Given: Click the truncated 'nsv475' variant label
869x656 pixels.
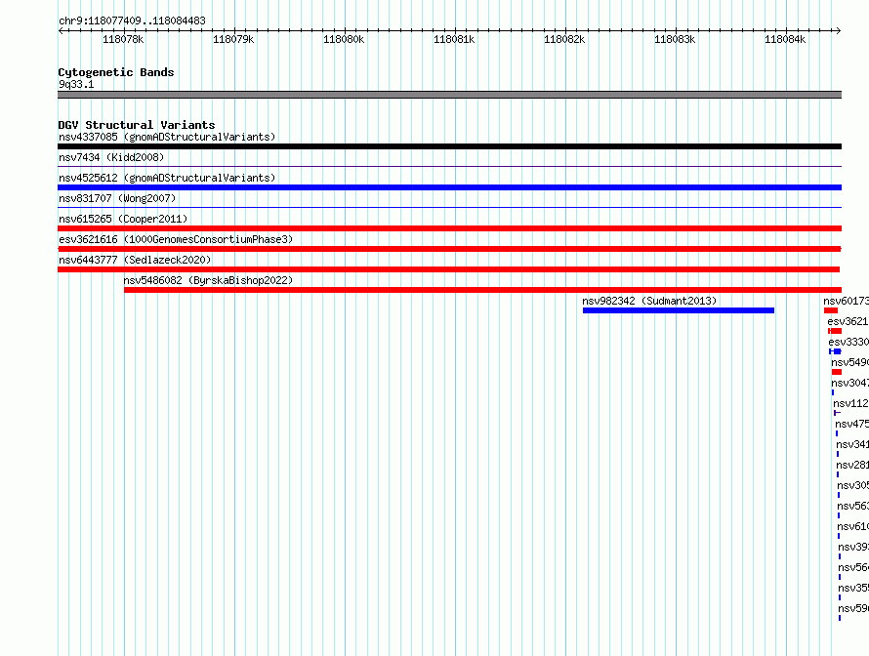Looking at the screenshot, I should 851,424.
